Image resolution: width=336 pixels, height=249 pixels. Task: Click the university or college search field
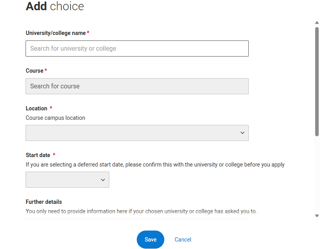137,48
